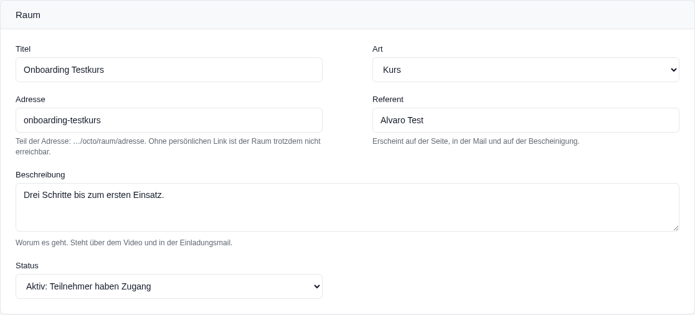This screenshot has height=315, width=695.
Task: Open the Status dropdown
Action: 169,286
